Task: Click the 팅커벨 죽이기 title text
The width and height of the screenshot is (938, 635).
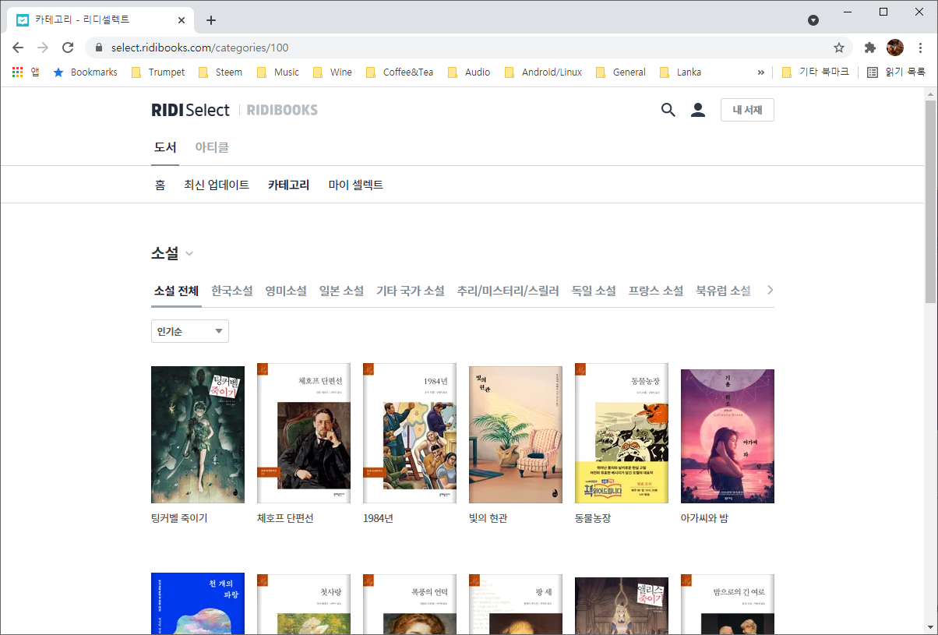Action: point(179,518)
